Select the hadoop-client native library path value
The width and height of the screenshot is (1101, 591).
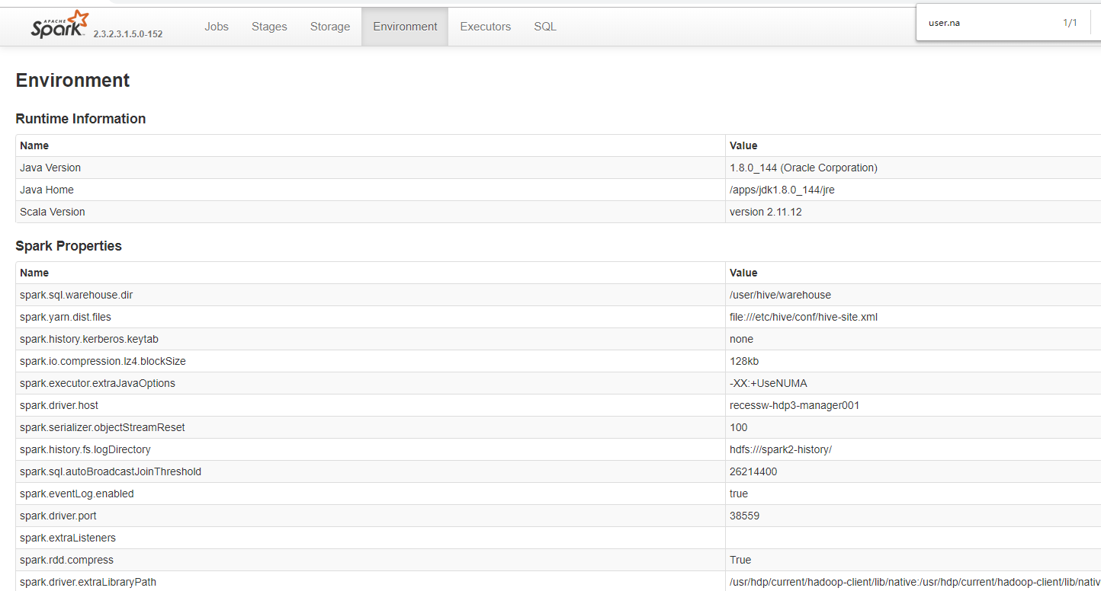pyautogui.click(x=915, y=582)
